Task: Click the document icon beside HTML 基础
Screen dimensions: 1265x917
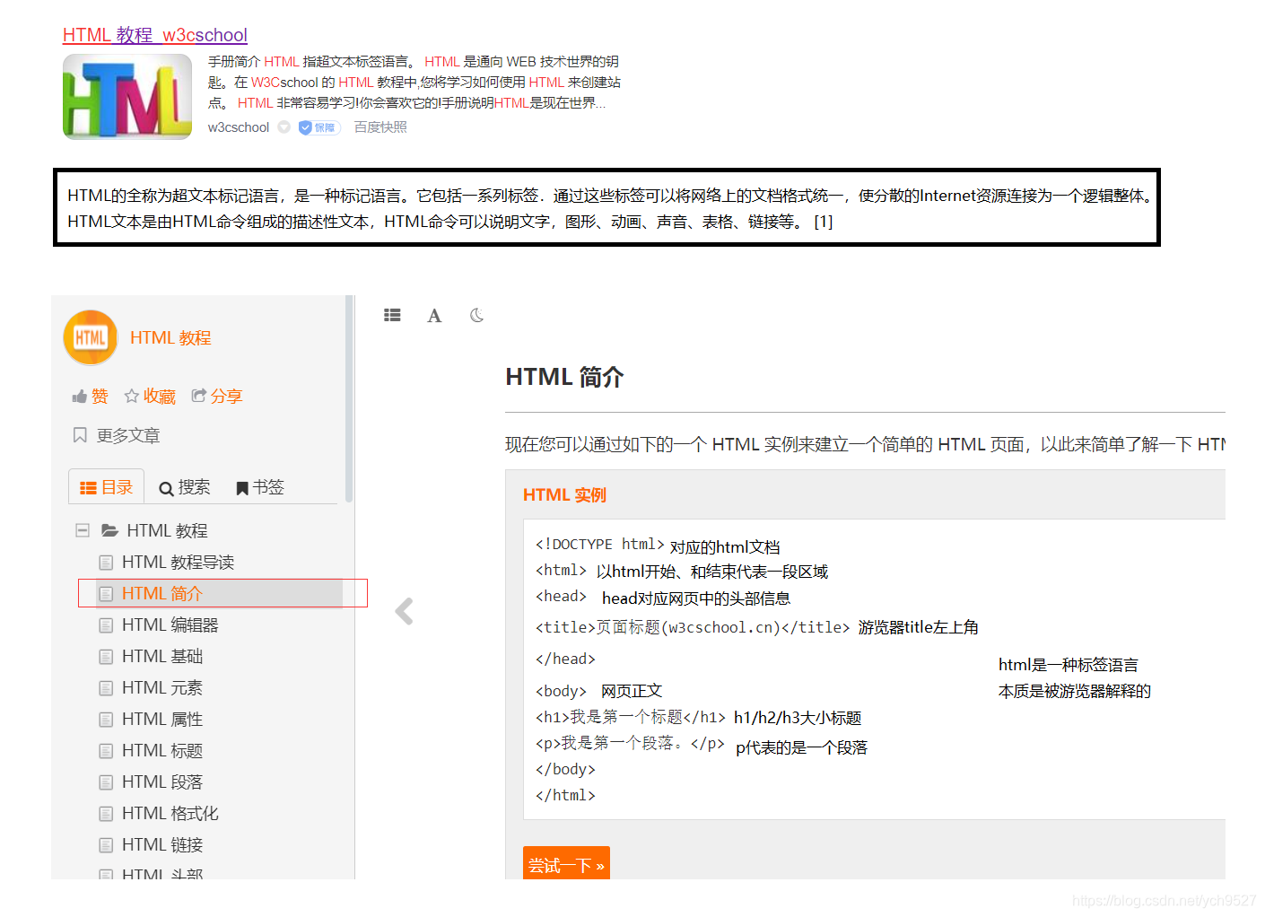Action: 106,657
